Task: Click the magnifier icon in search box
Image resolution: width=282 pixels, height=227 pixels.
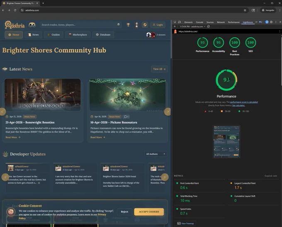Action: click(x=118, y=24)
